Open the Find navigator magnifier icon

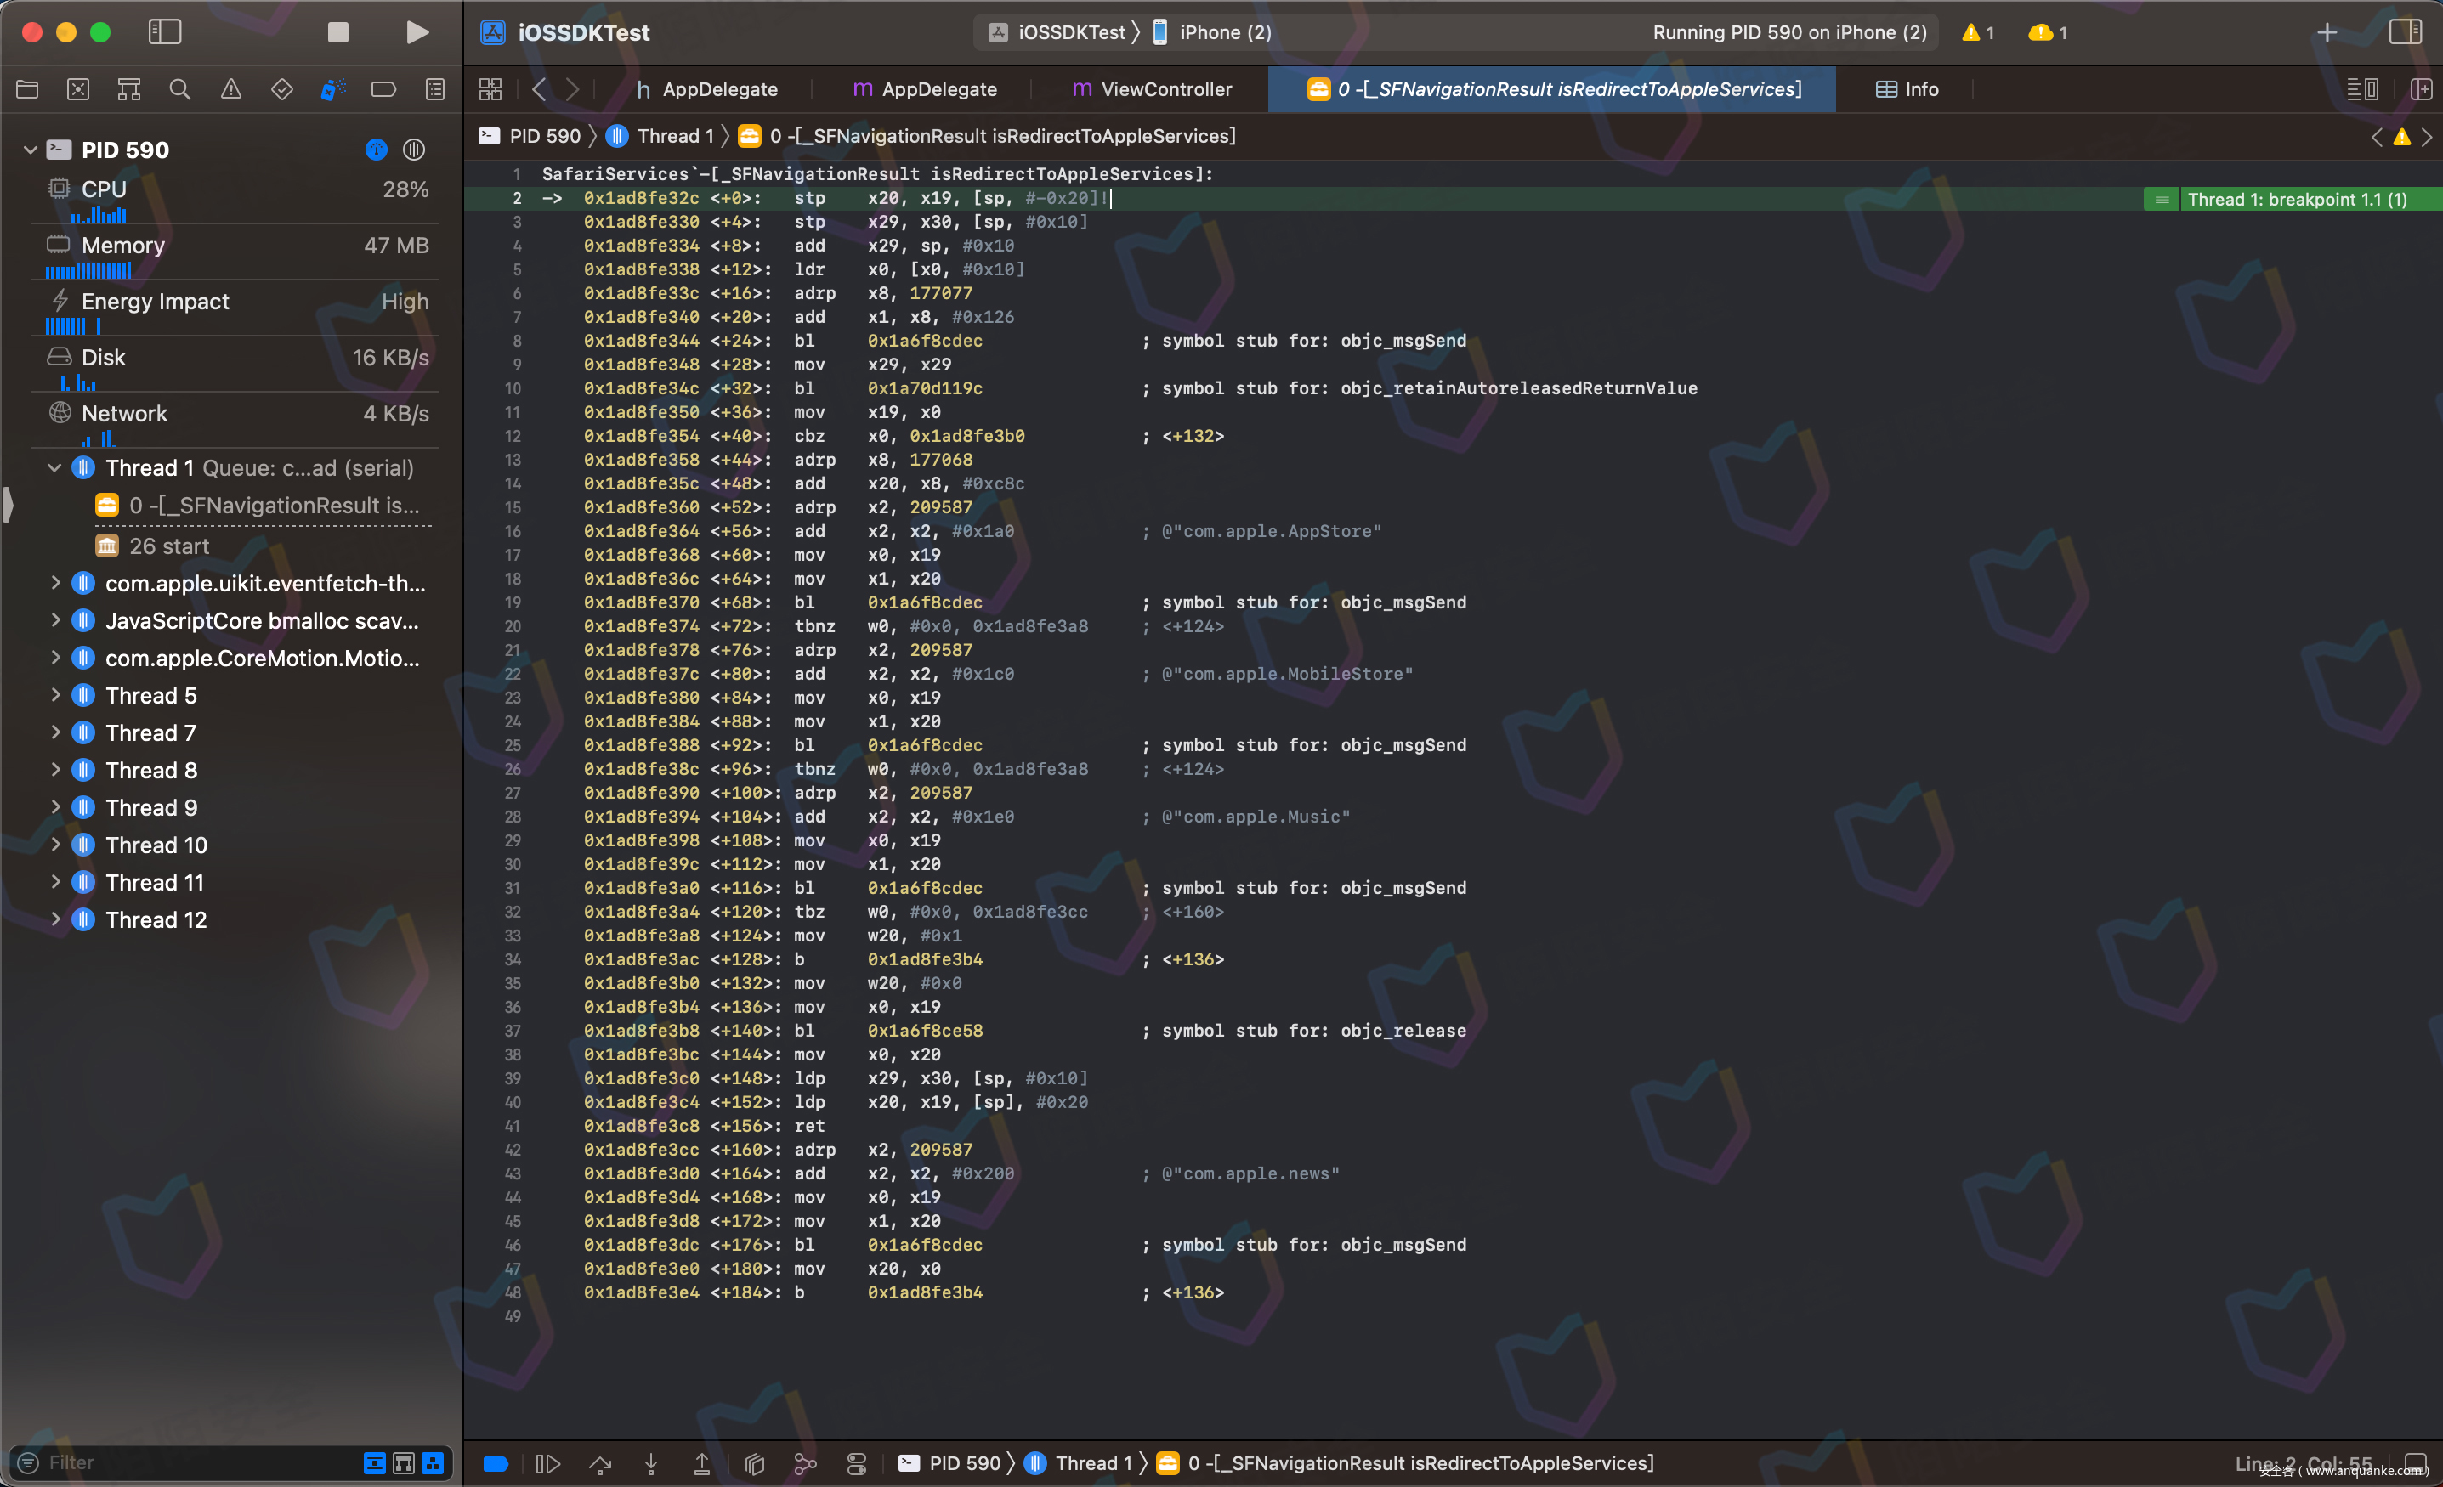click(179, 90)
